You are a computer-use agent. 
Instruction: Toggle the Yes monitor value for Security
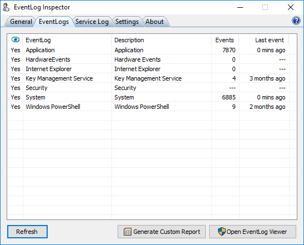pos(16,88)
